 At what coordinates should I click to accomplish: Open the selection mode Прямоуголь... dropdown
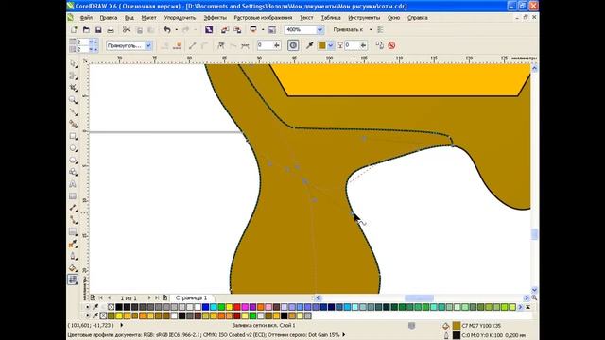pos(148,45)
